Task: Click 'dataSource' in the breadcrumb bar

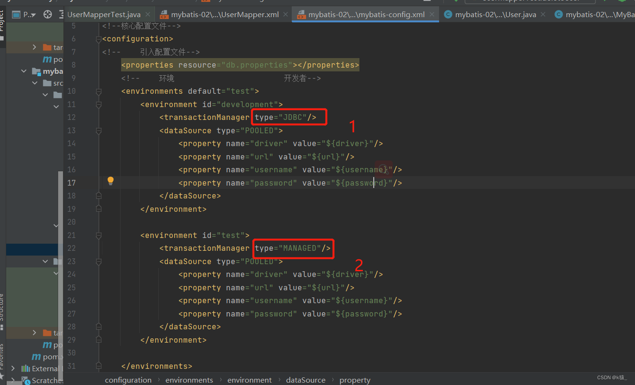Action: [306, 380]
